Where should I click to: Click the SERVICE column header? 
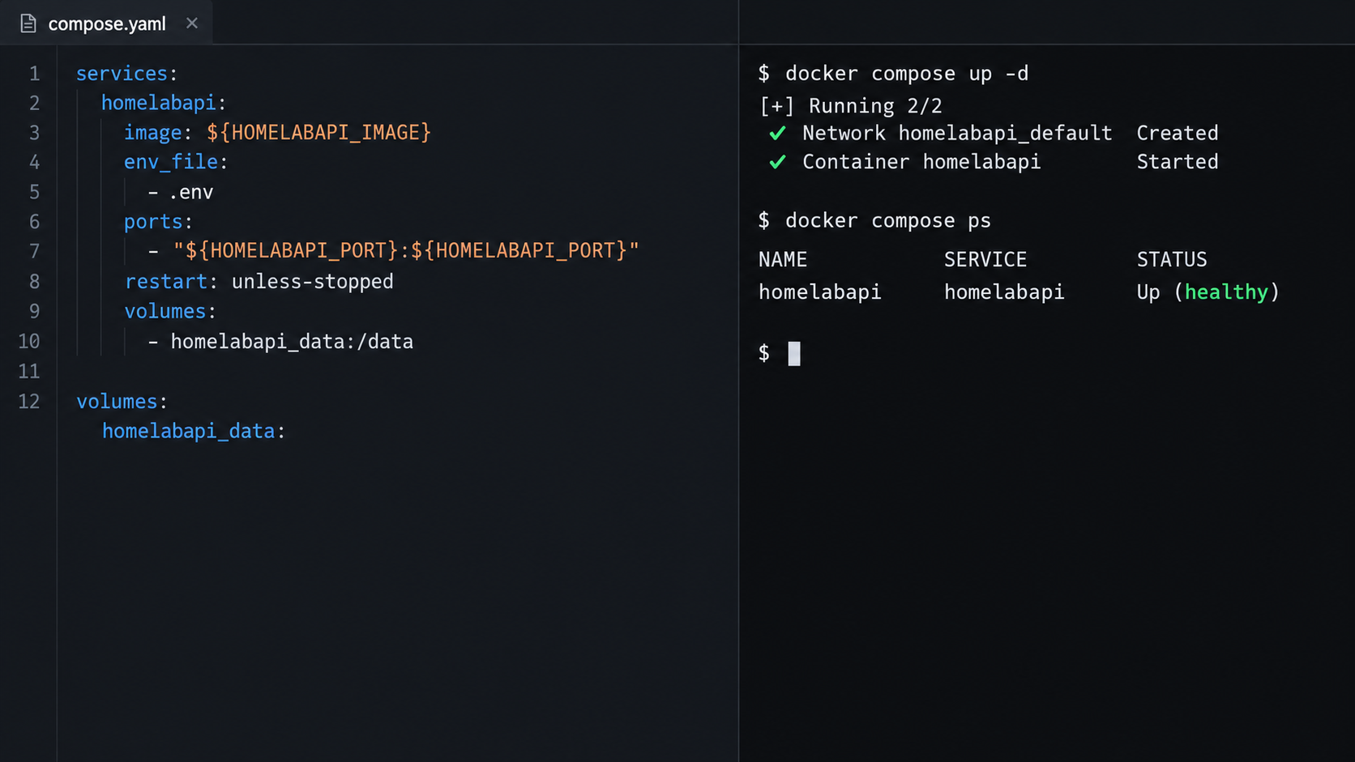pyautogui.click(x=985, y=260)
